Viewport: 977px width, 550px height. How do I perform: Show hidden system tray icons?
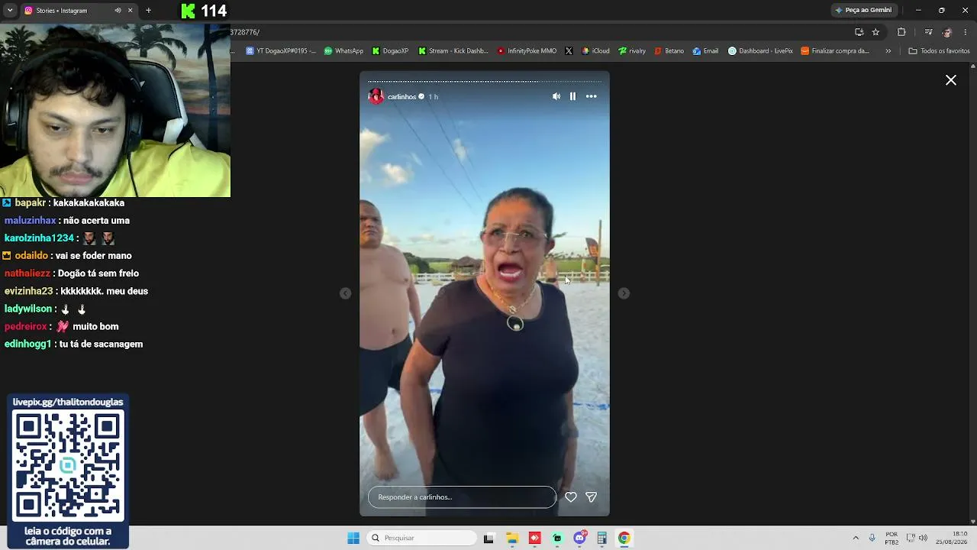pyautogui.click(x=856, y=538)
